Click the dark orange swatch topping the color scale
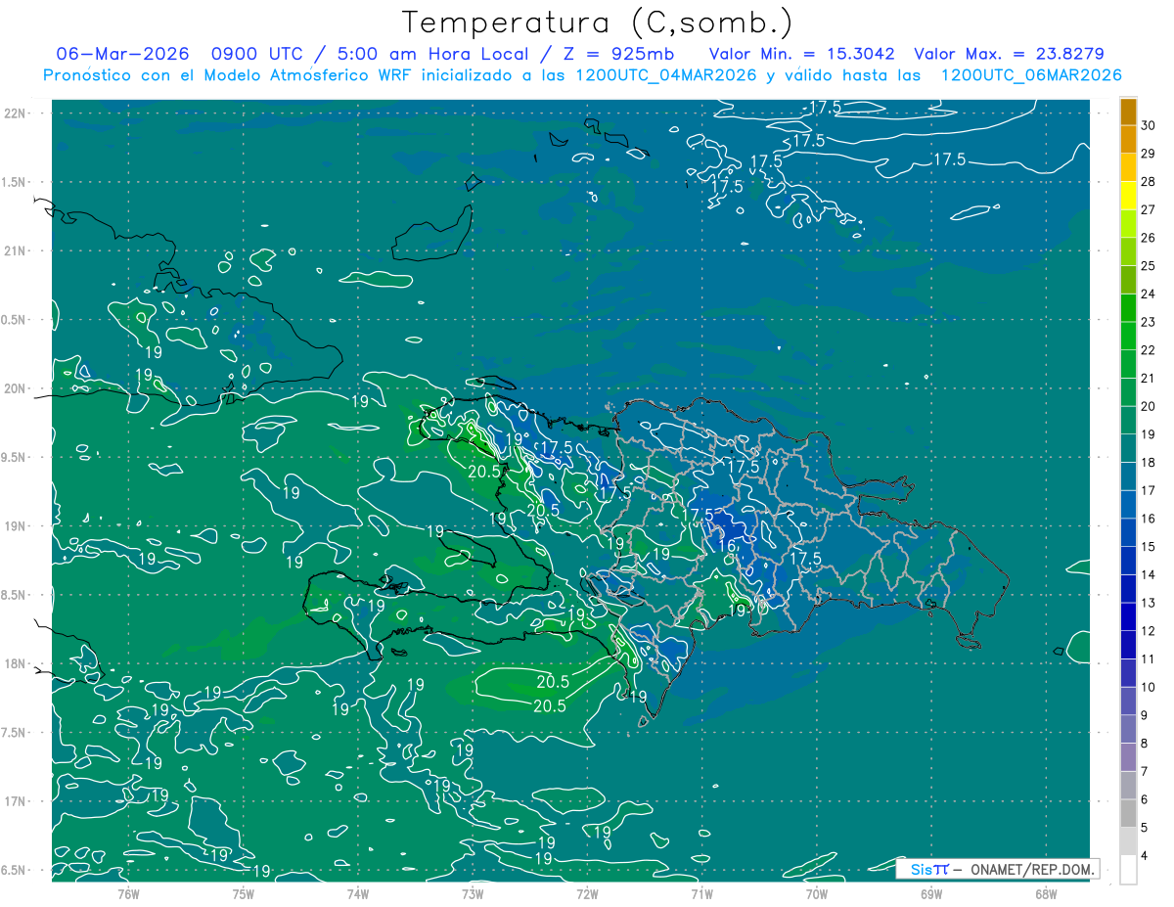This screenshot has width=1174, height=907. pos(1128,113)
